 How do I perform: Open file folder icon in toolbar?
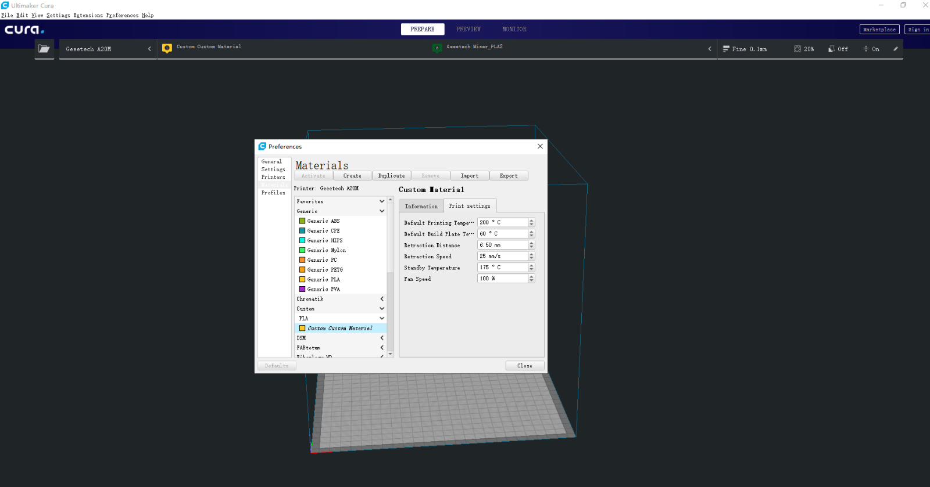(x=44, y=49)
